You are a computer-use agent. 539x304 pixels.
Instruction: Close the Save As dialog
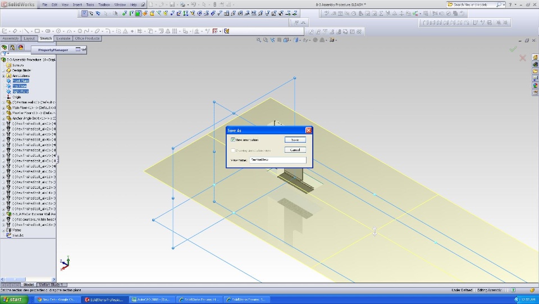[308, 130]
